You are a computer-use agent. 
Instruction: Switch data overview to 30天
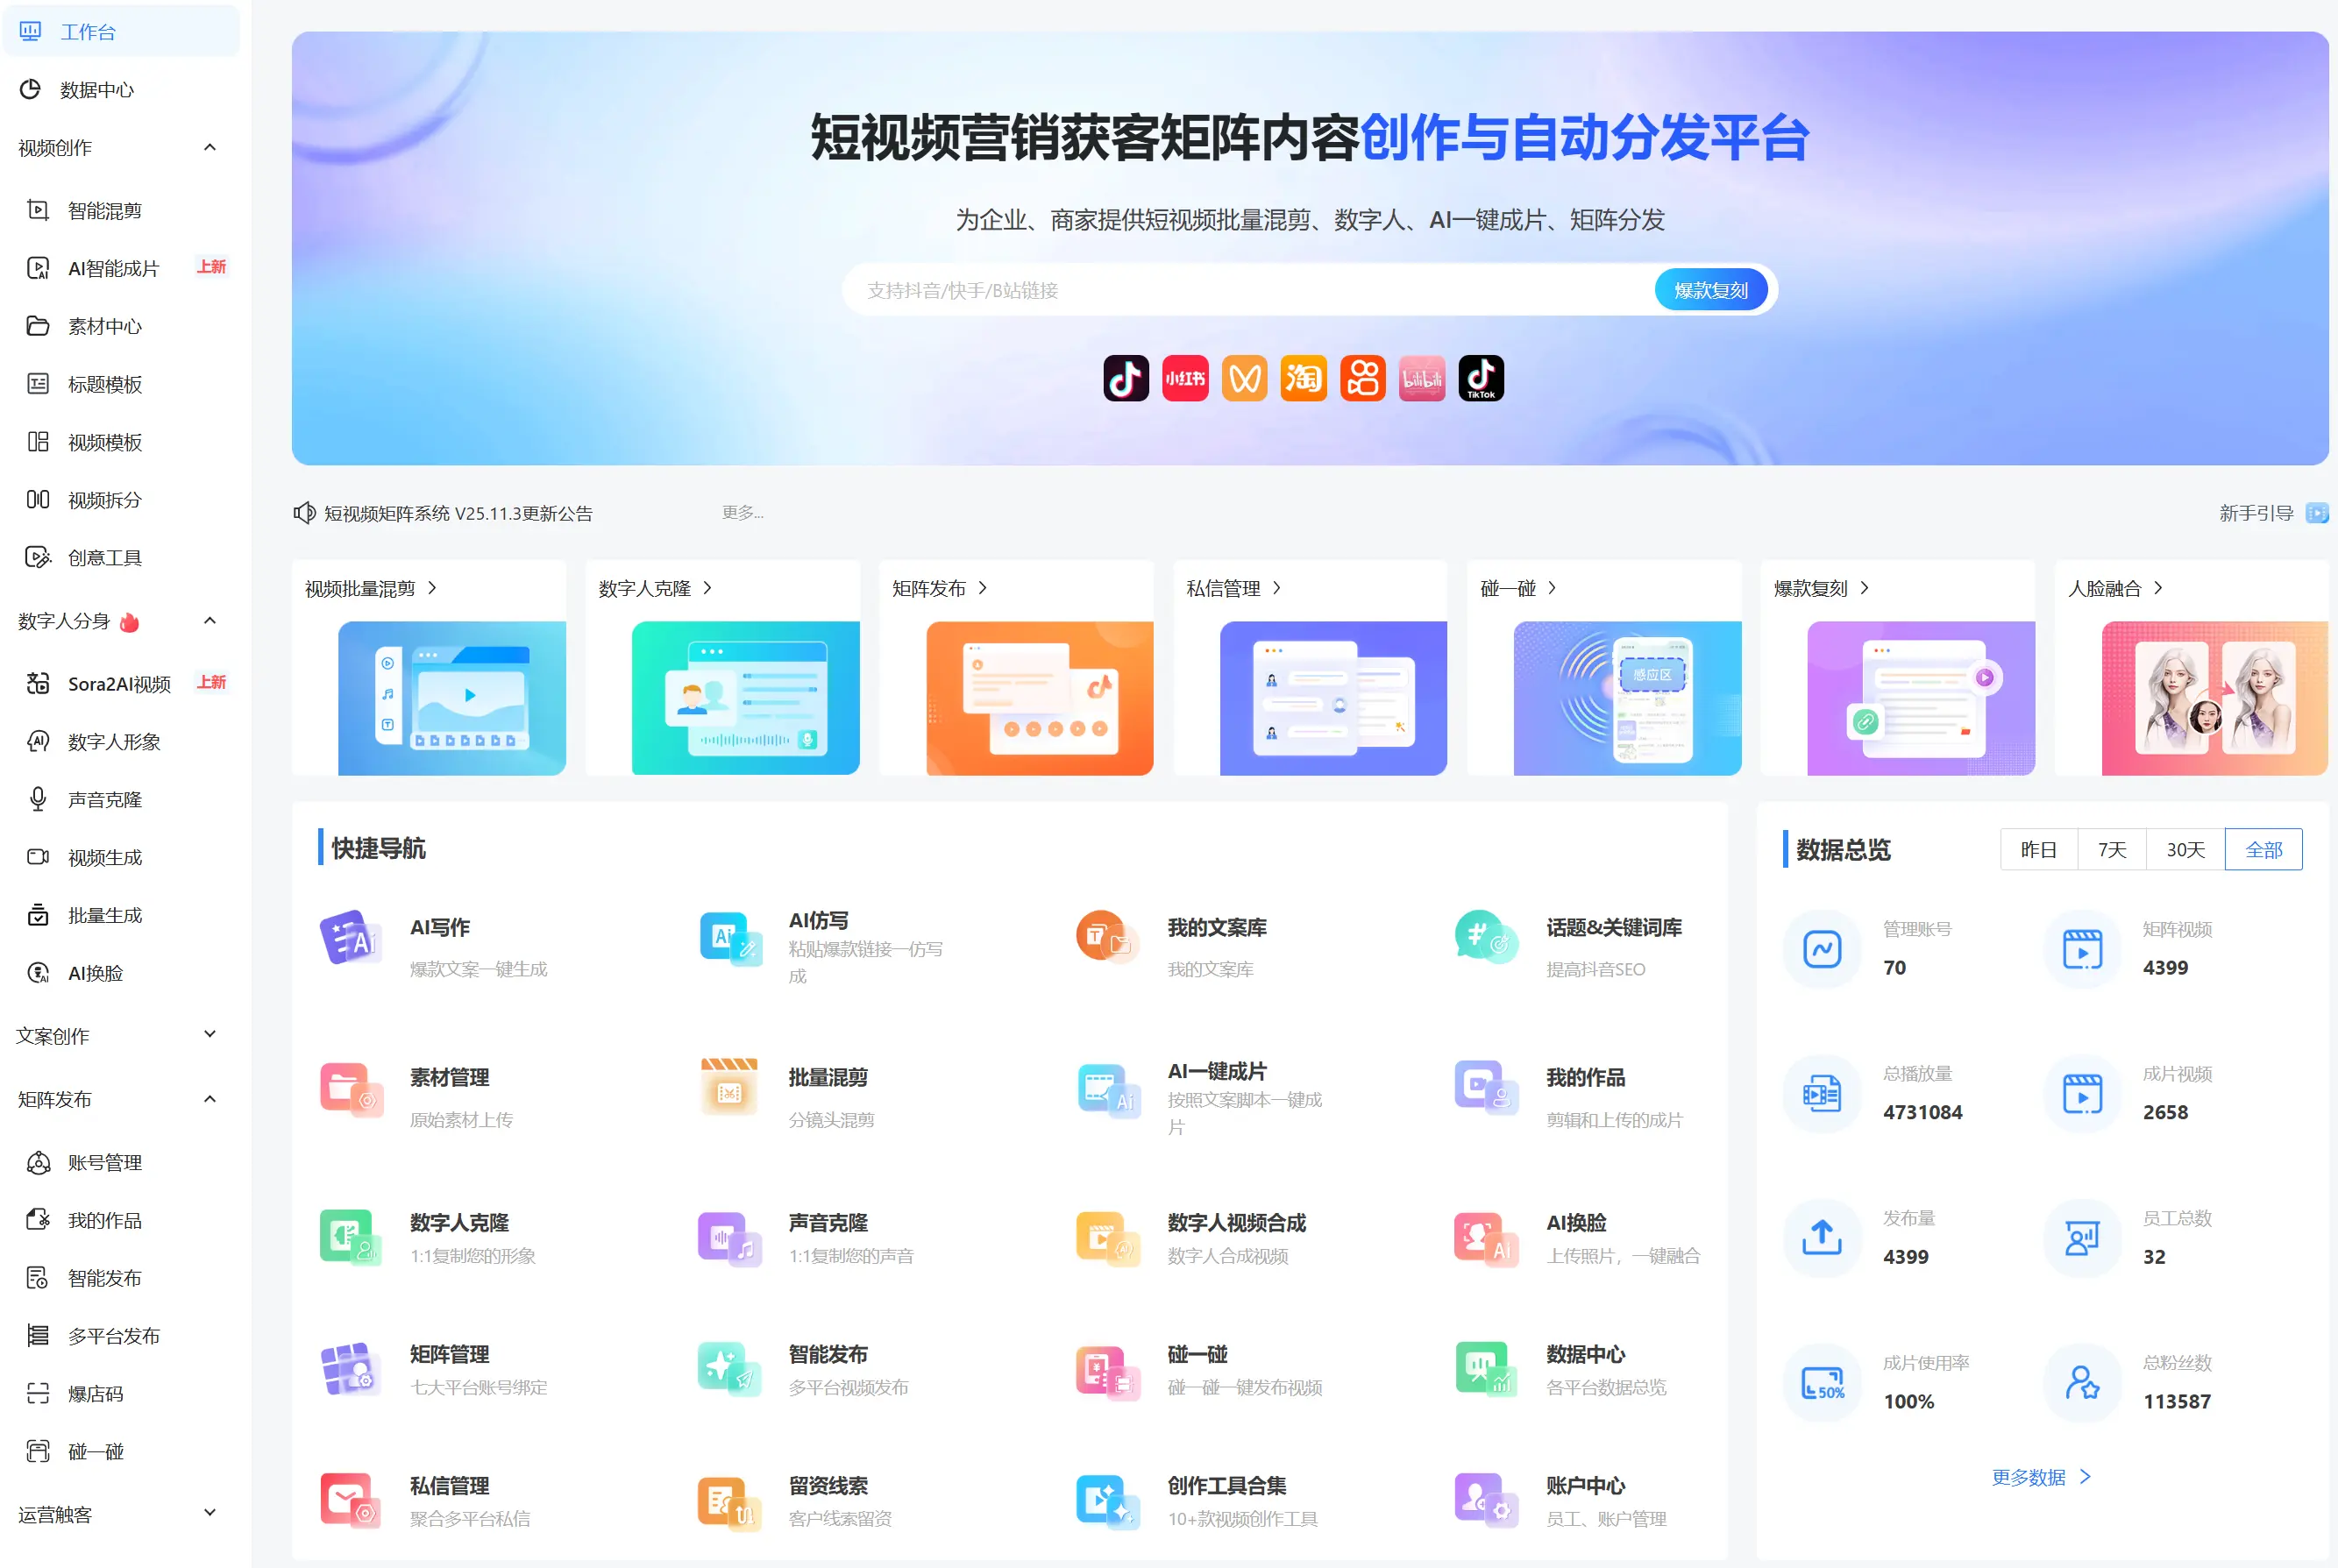(2185, 849)
